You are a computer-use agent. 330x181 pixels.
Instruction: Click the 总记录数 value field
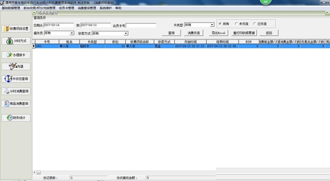pos(89,178)
